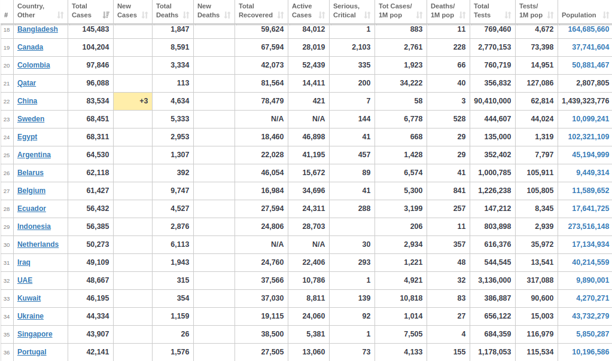Viewport: 612px width, 361px height.
Task: Open the Kuwait country link
Action: point(29,298)
